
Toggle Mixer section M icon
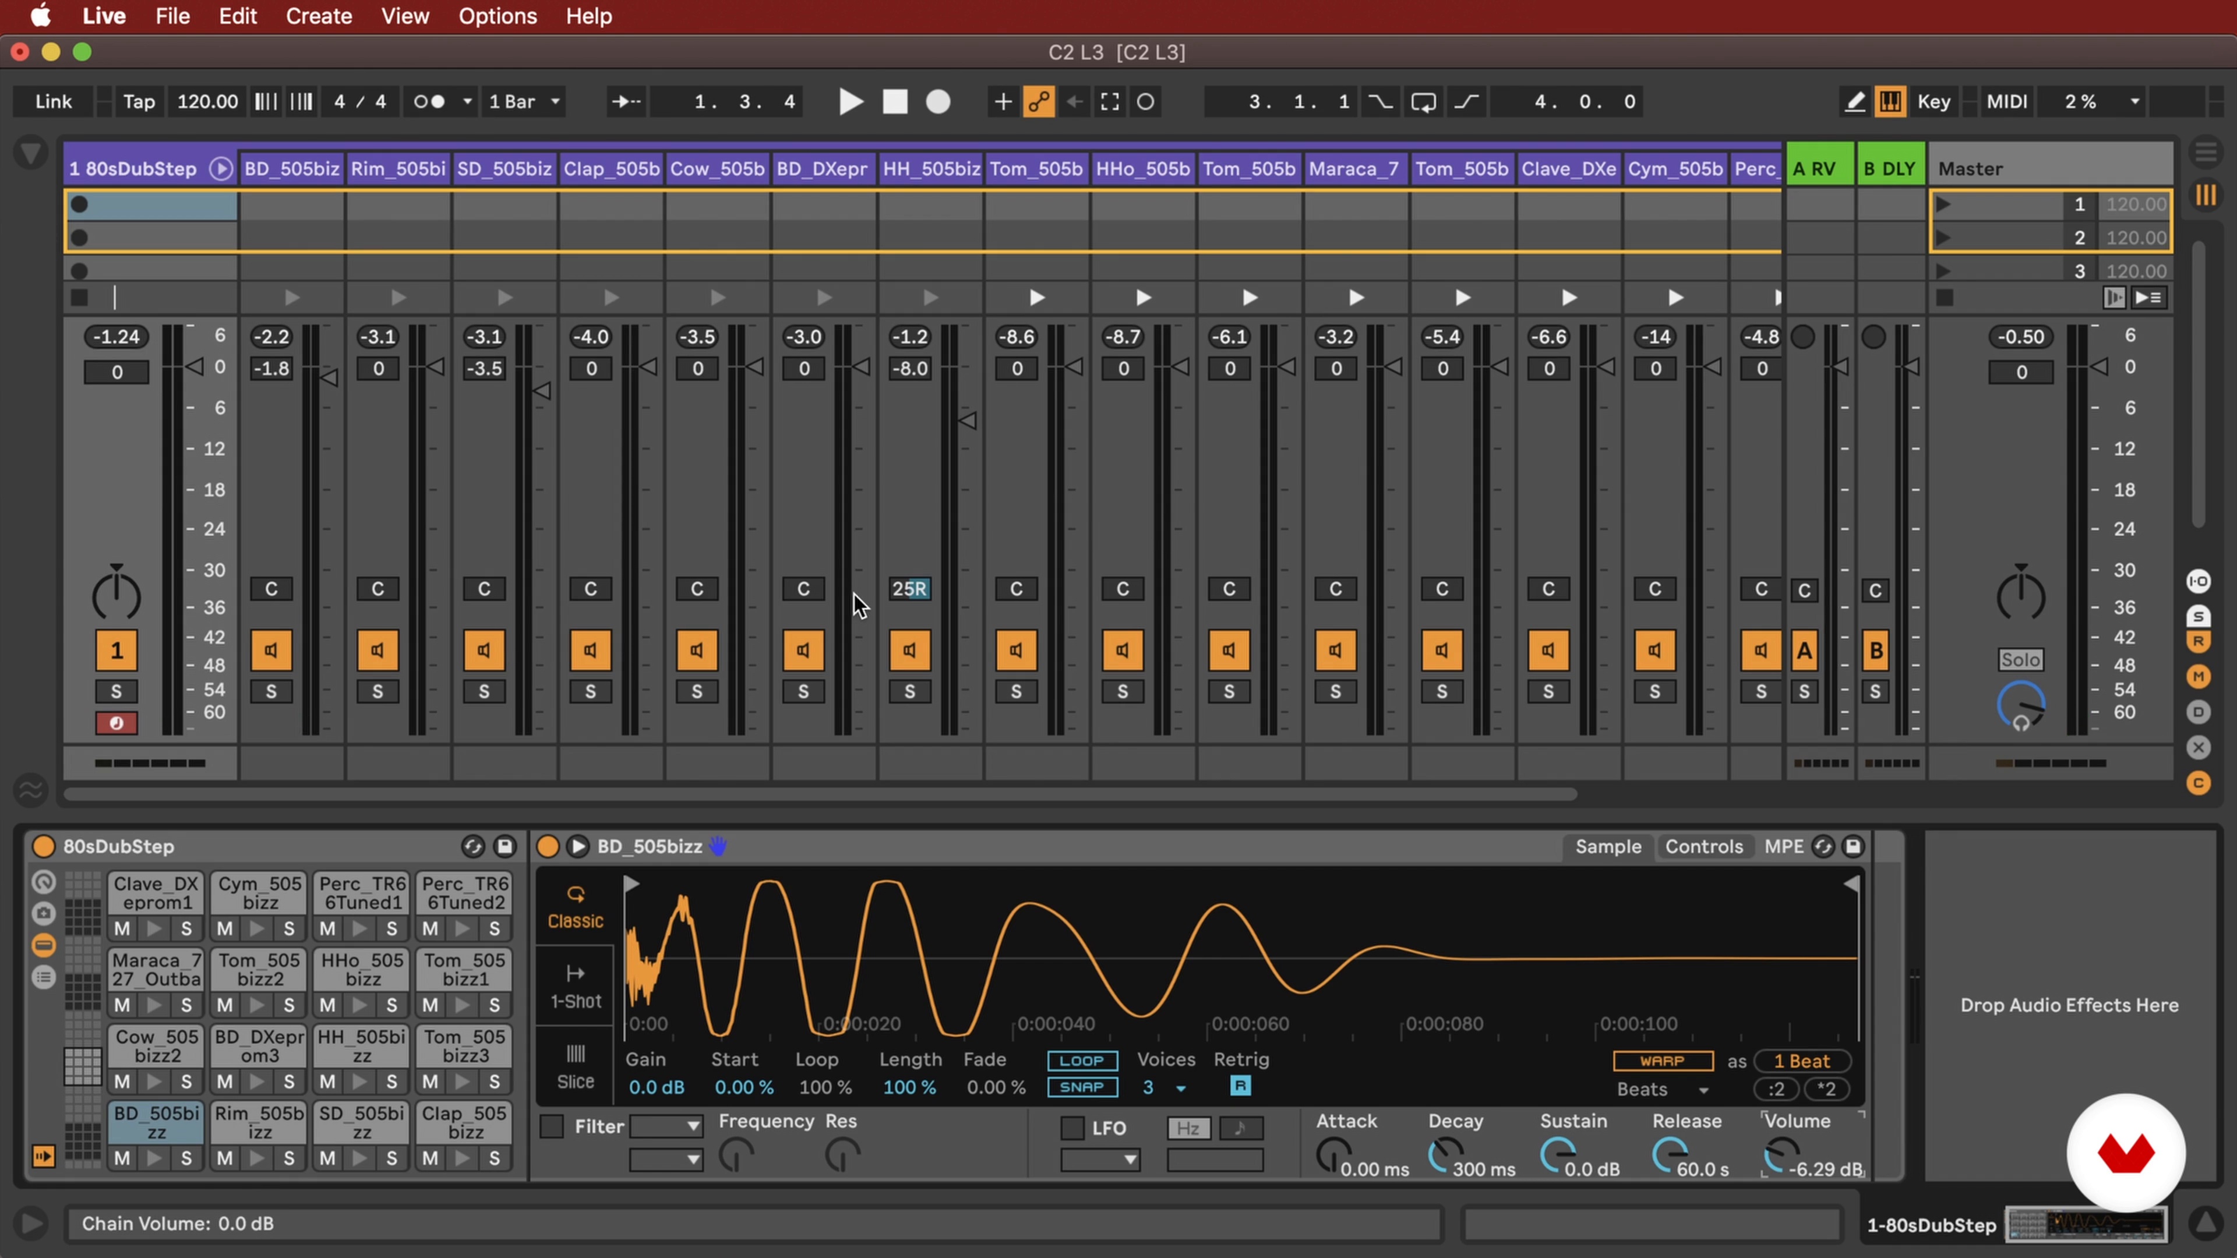coord(2198,676)
